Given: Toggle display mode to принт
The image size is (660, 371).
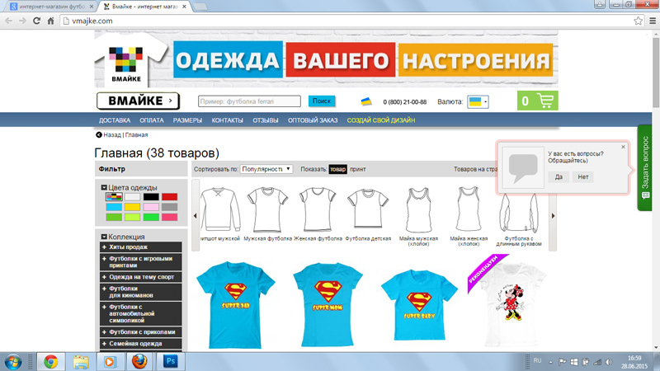Looking at the screenshot, I should tap(358, 169).
